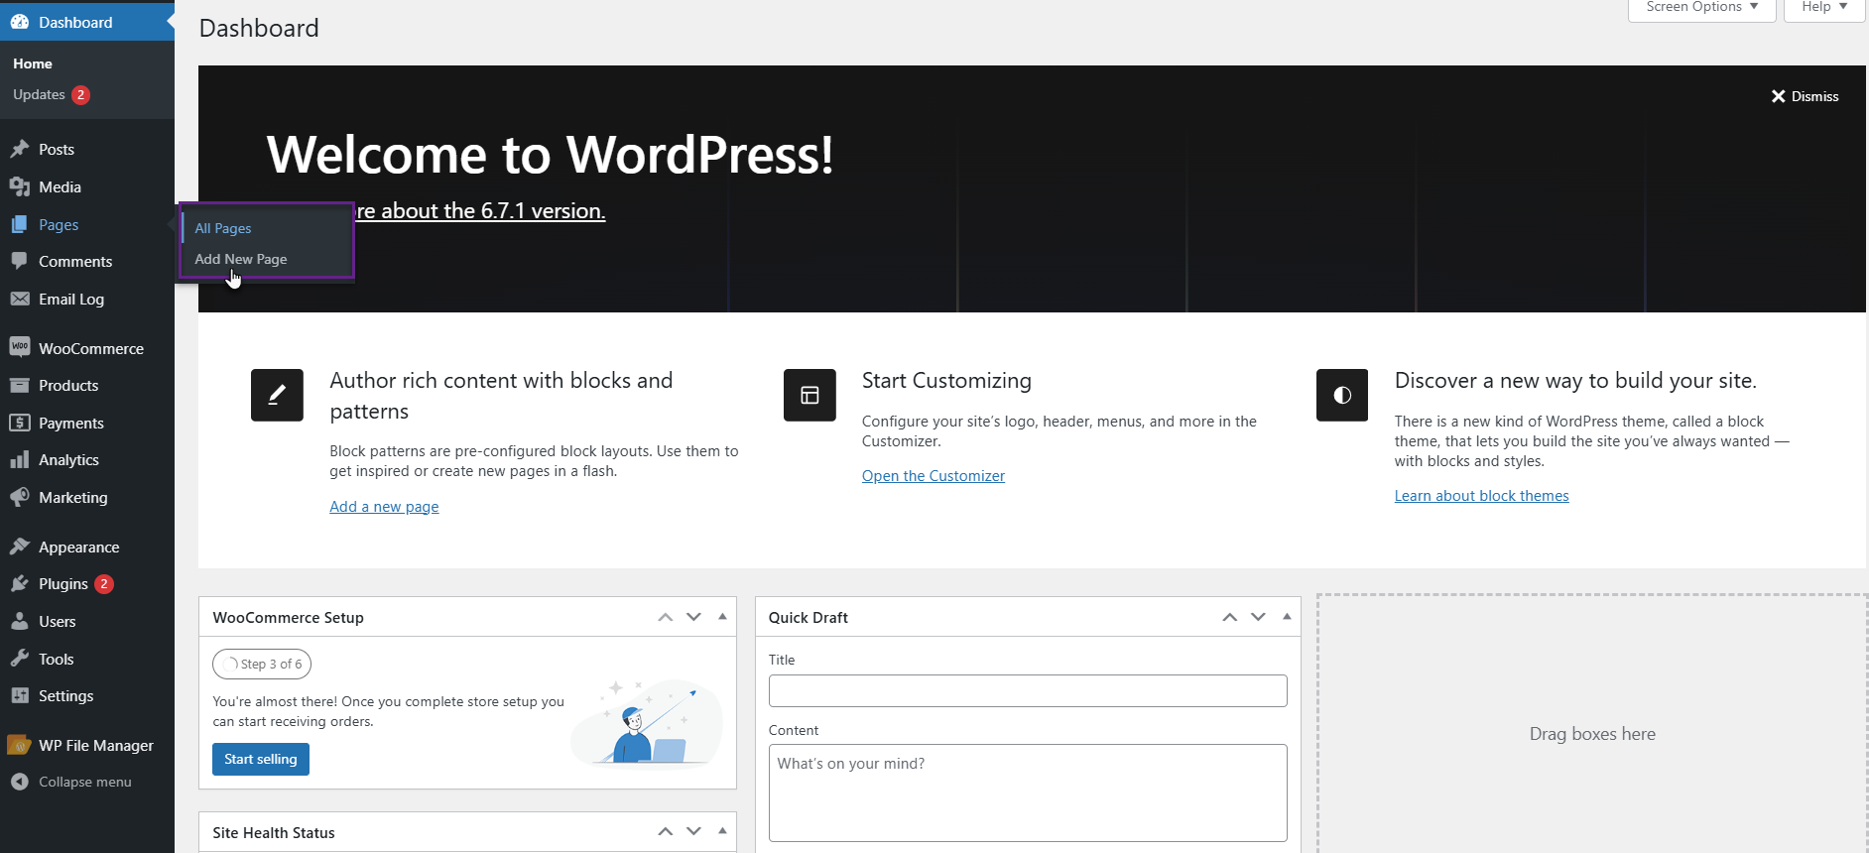Dismiss the Welcome to WordPress panel
The width and height of the screenshot is (1869, 853).
(x=1805, y=96)
